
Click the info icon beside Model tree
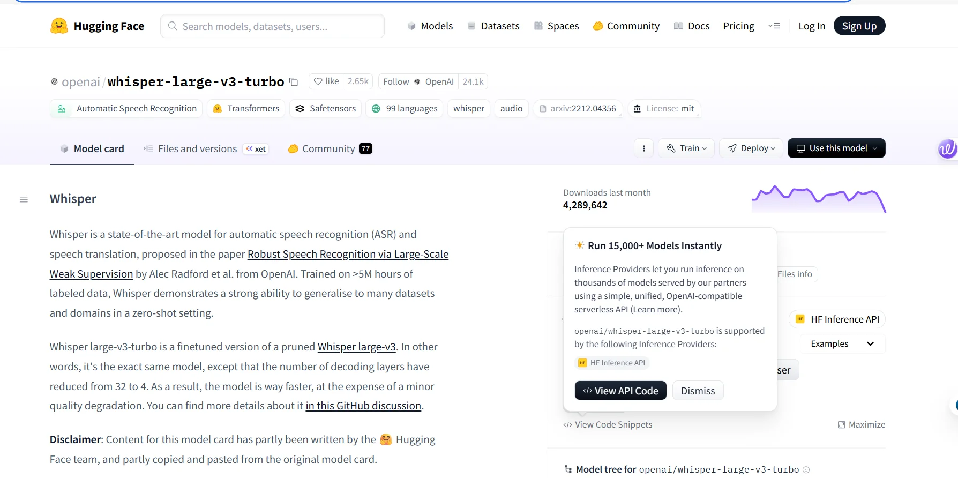806,470
